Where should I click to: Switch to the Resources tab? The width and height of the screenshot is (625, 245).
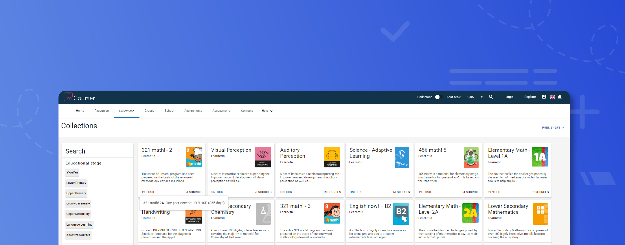click(x=102, y=111)
